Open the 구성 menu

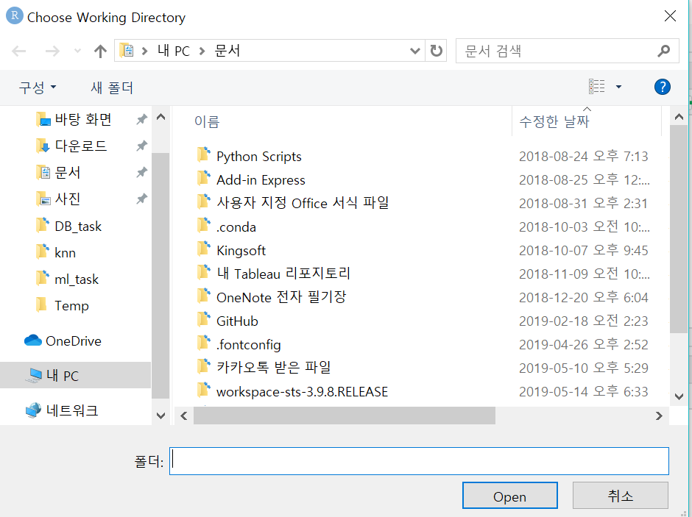click(x=37, y=87)
